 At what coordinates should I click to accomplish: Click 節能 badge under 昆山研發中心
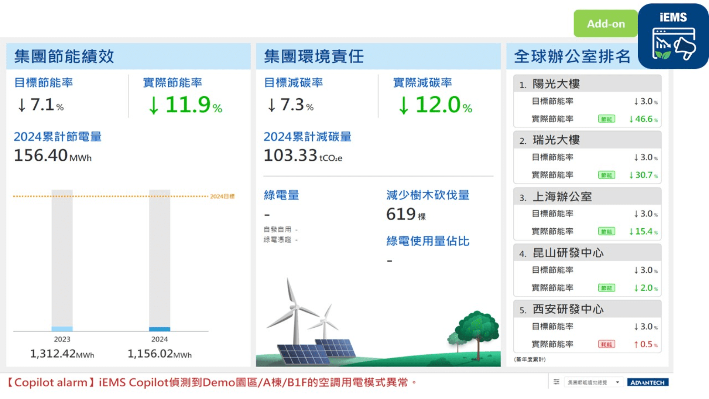pyautogui.click(x=606, y=288)
